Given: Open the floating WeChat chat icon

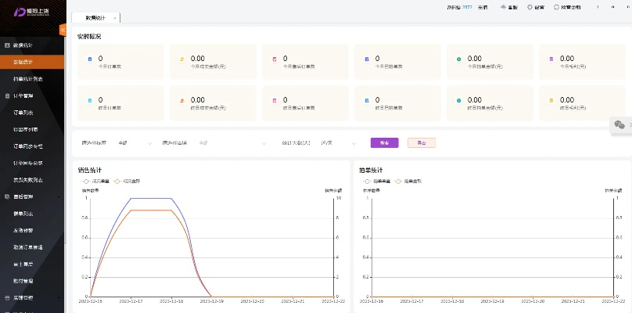Looking at the screenshot, I should point(619,124).
